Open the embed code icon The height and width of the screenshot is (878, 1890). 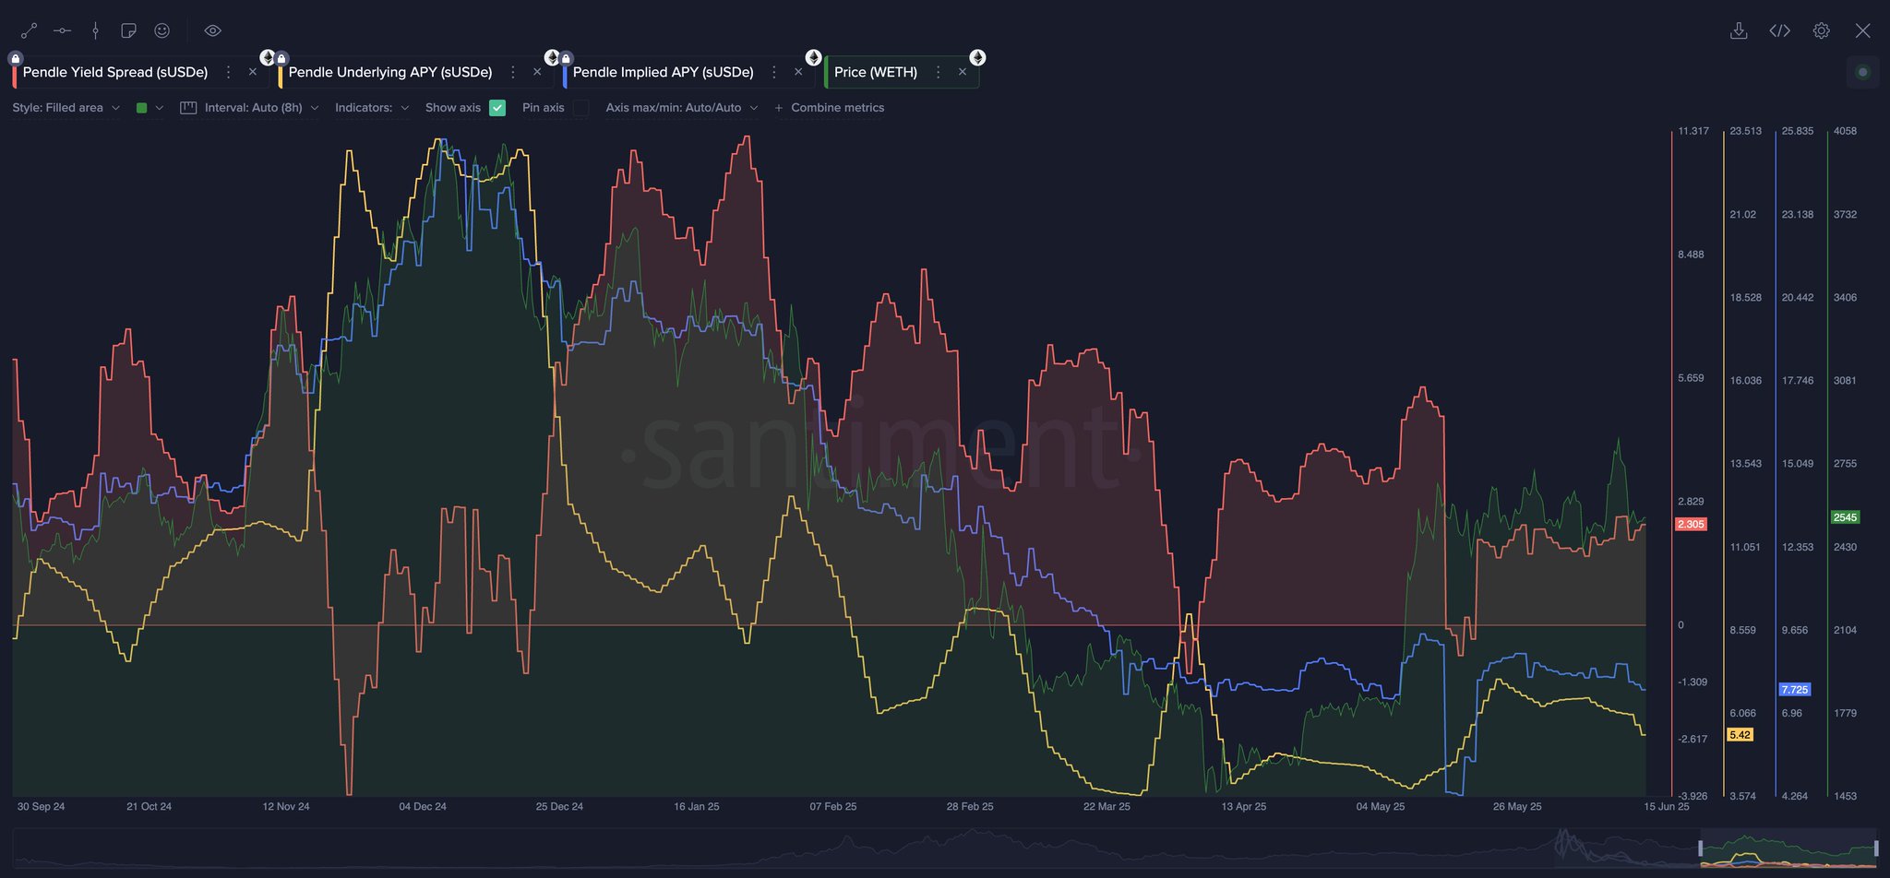1779,30
